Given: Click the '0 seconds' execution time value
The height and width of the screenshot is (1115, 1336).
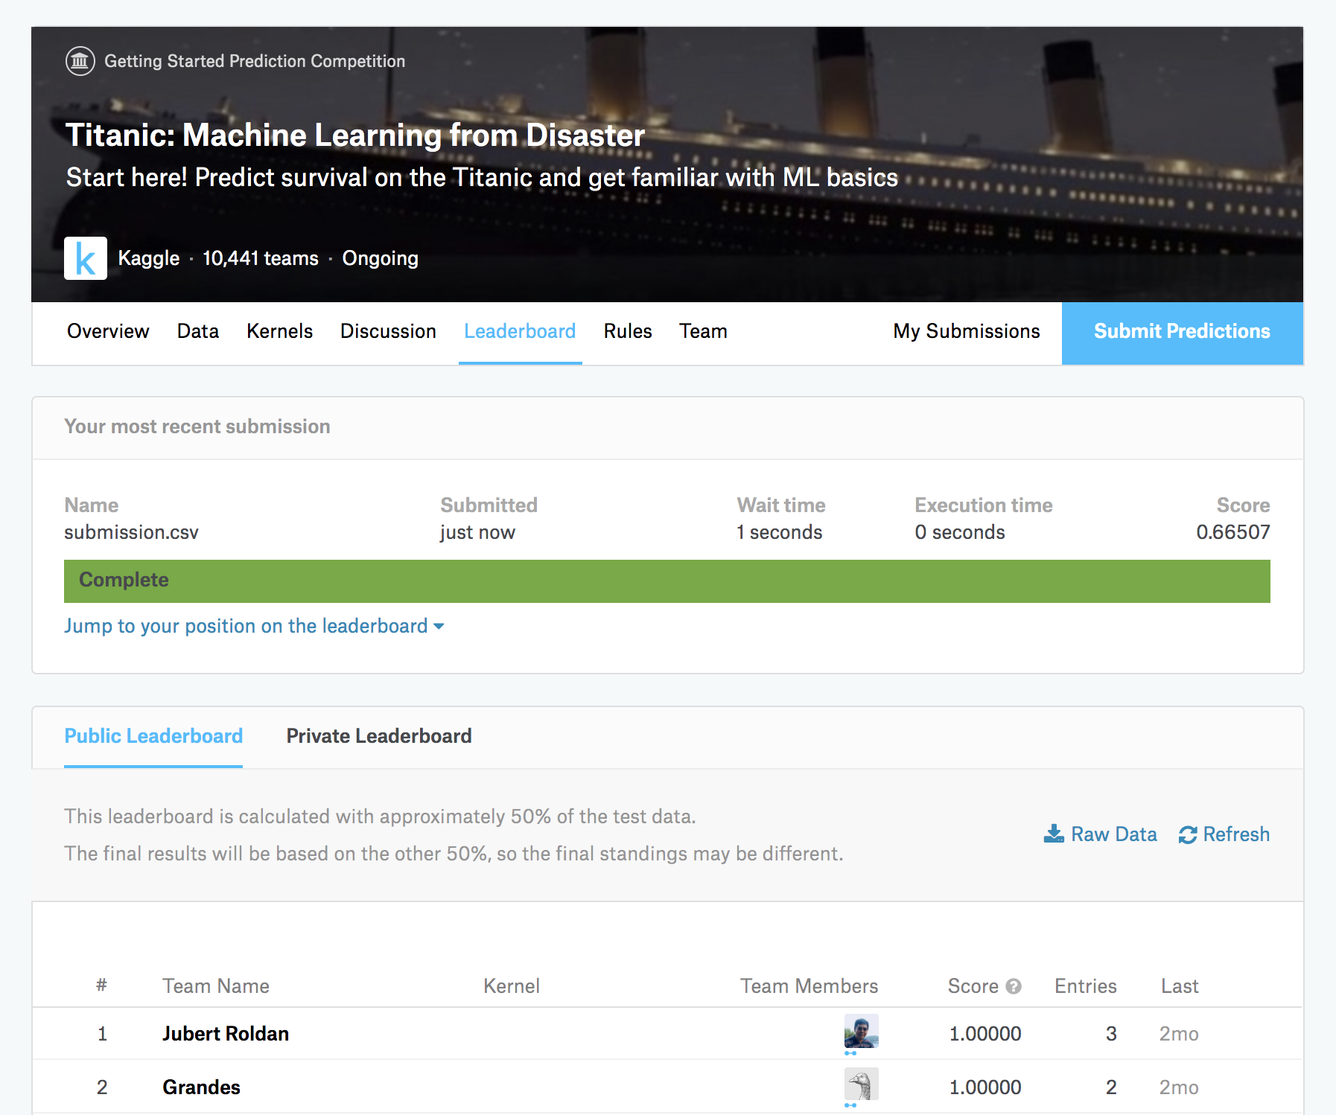Looking at the screenshot, I should pyautogui.click(x=960, y=532).
